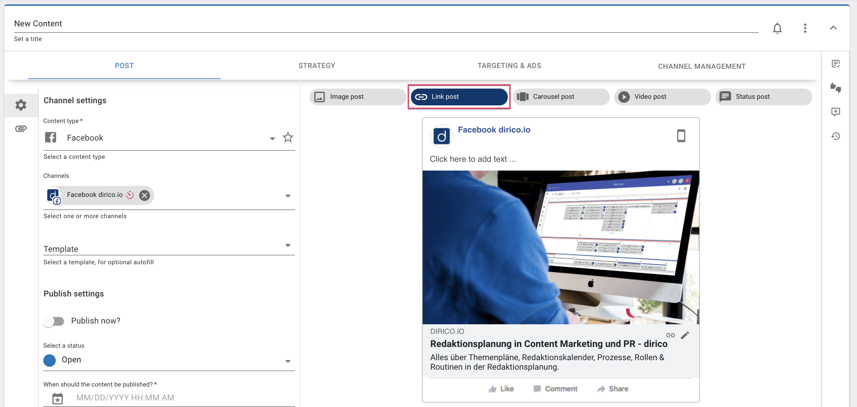Viewport: 857px width, 407px height.
Task: Select Status post type
Action: pyautogui.click(x=764, y=97)
